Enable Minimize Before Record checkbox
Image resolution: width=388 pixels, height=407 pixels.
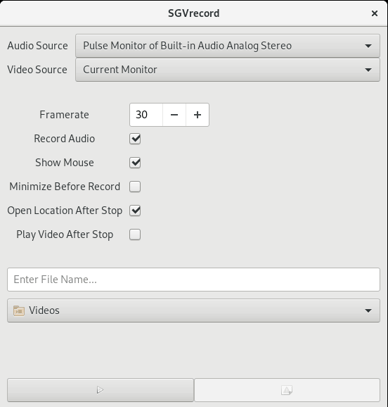135,187
